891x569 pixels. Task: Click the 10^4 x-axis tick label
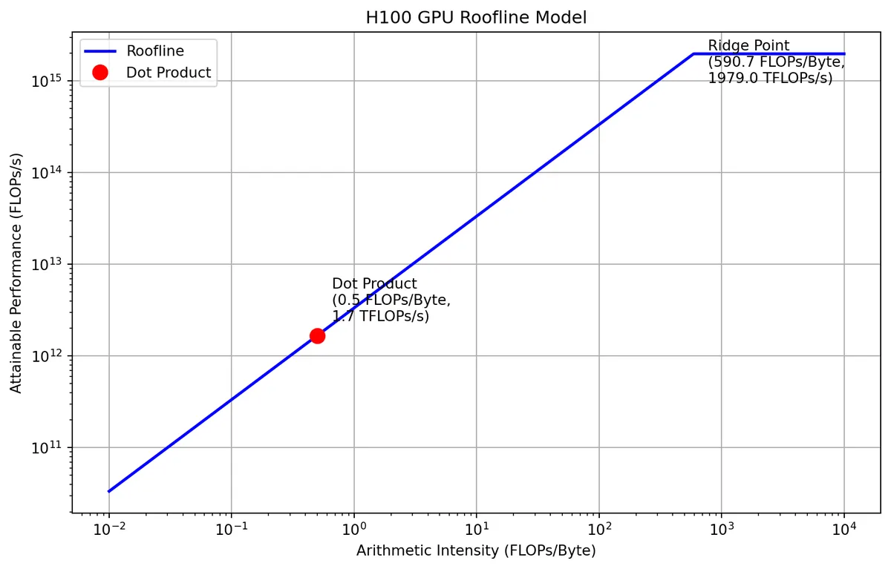[x=843, y=529]
